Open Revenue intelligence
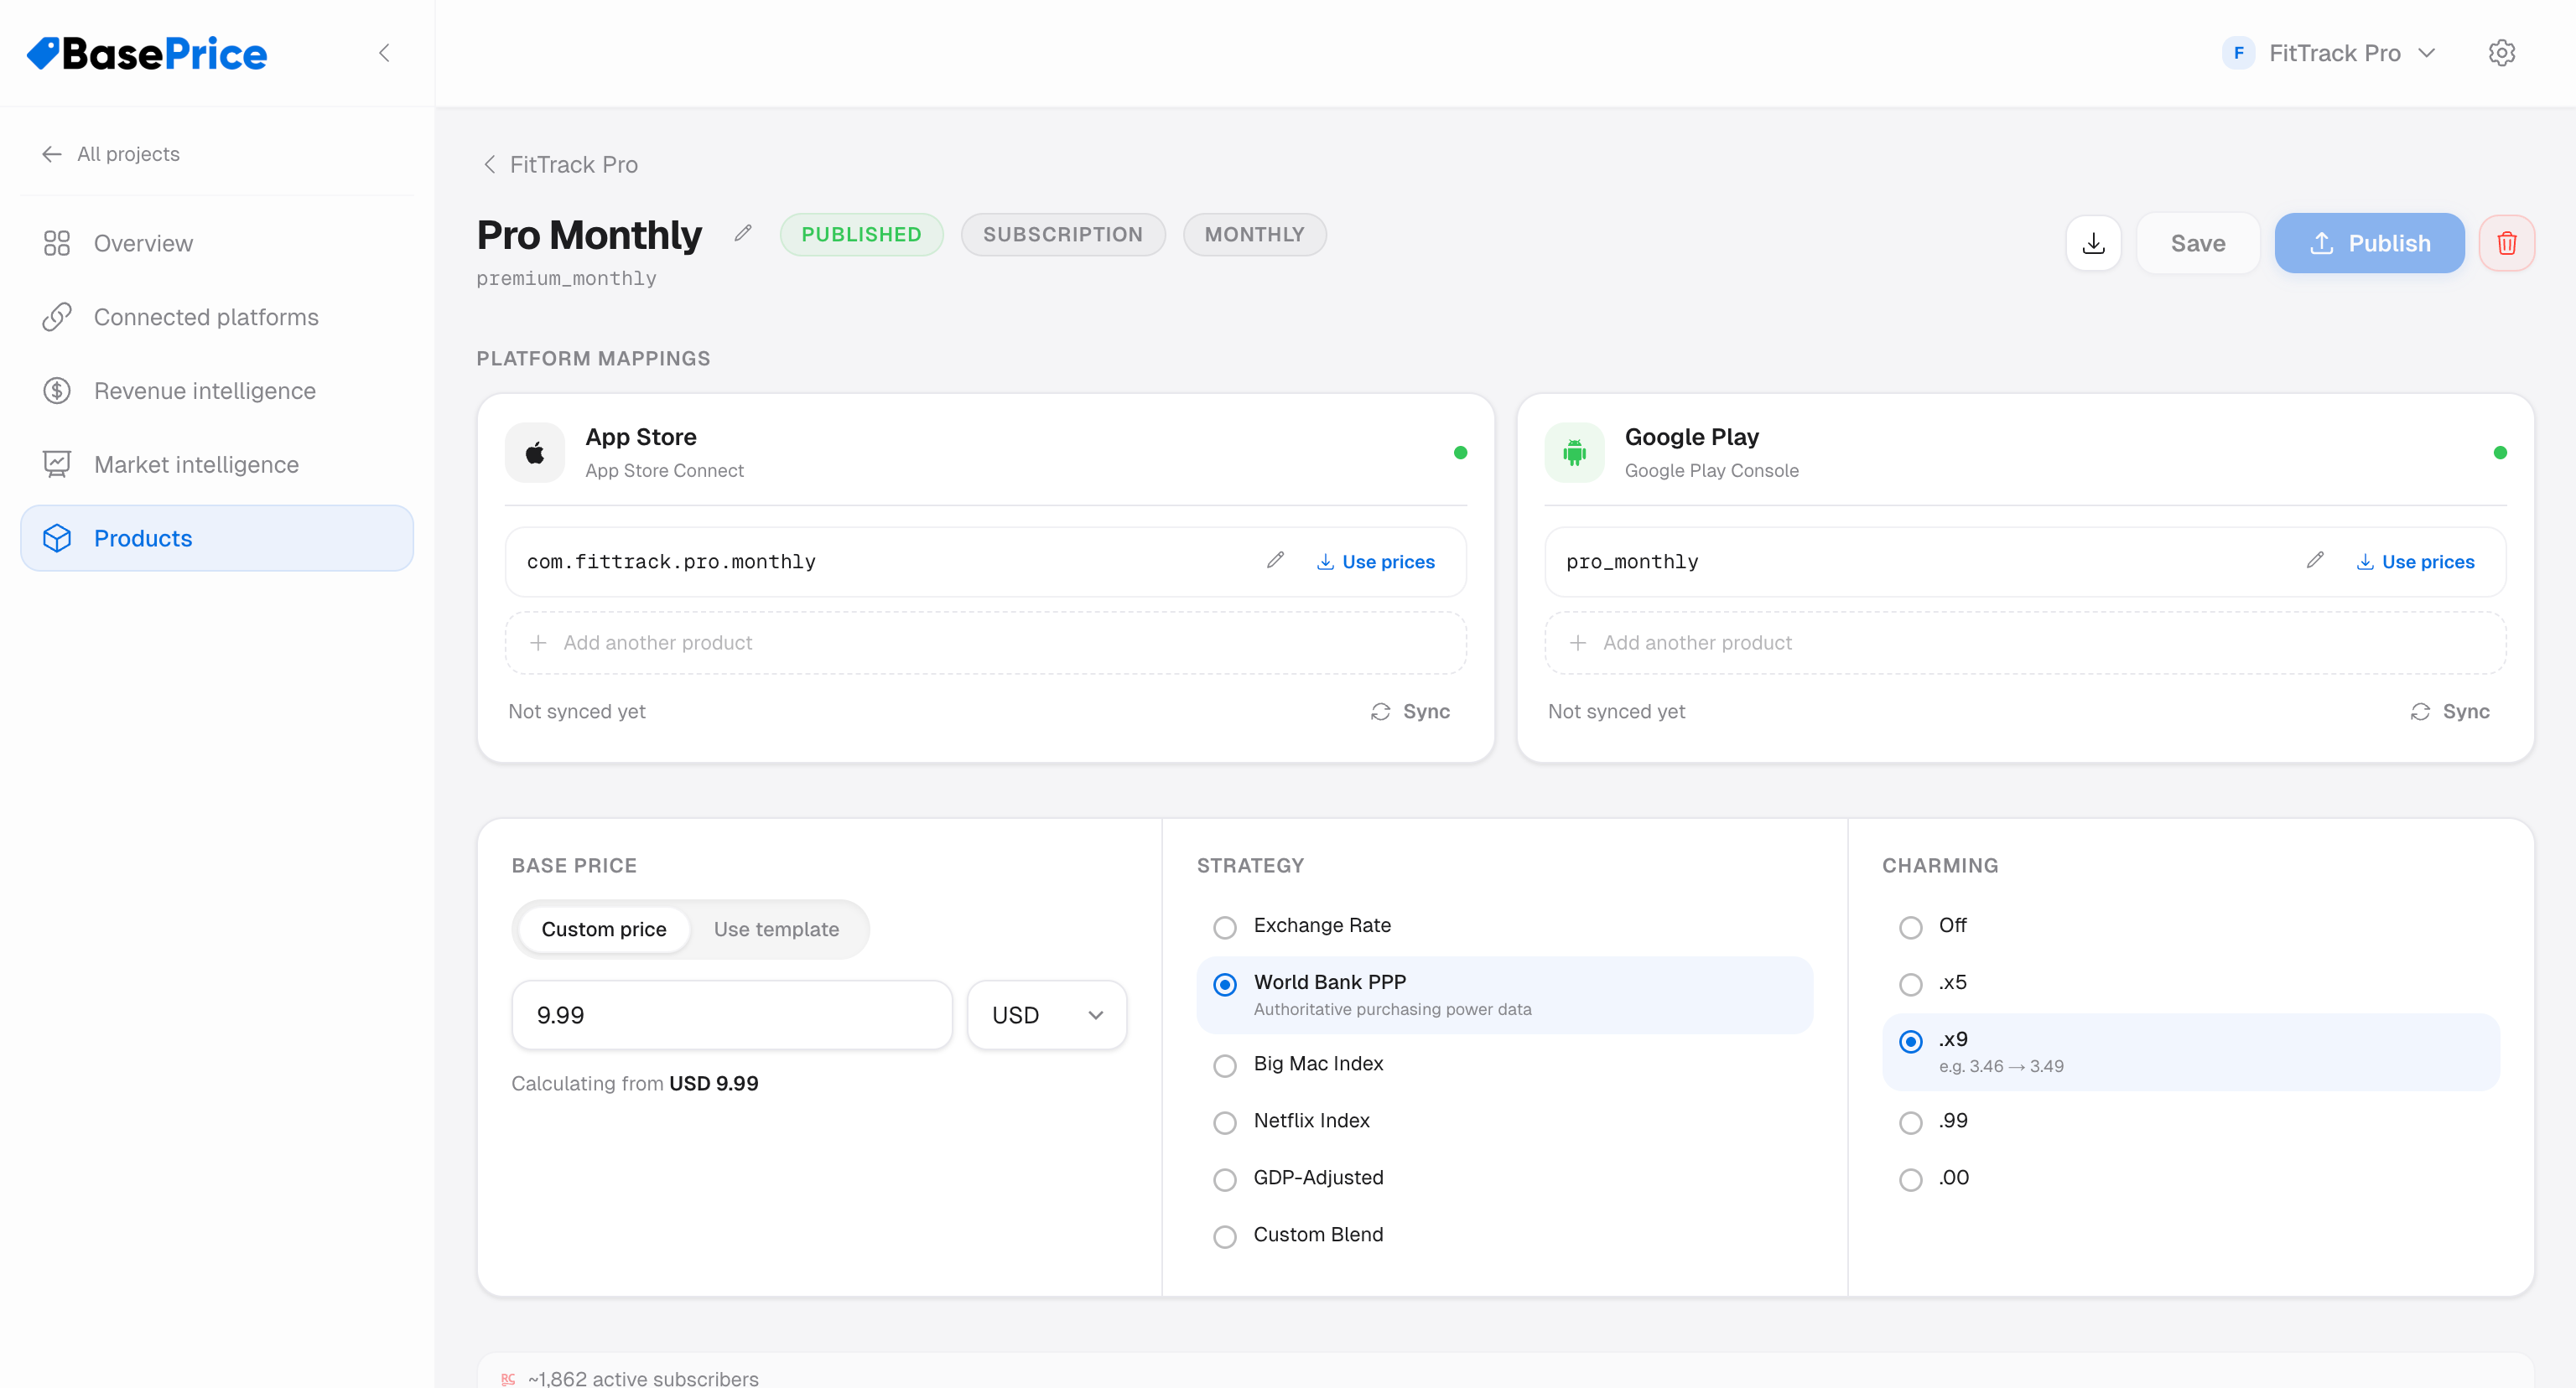Image resolution: width=2576 pixels, height=1388 pixels. tap(217, 391)
